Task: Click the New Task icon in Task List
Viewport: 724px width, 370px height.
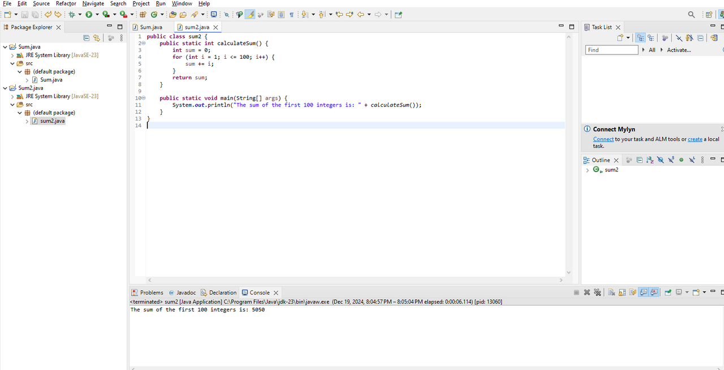Action: [620, 38]
